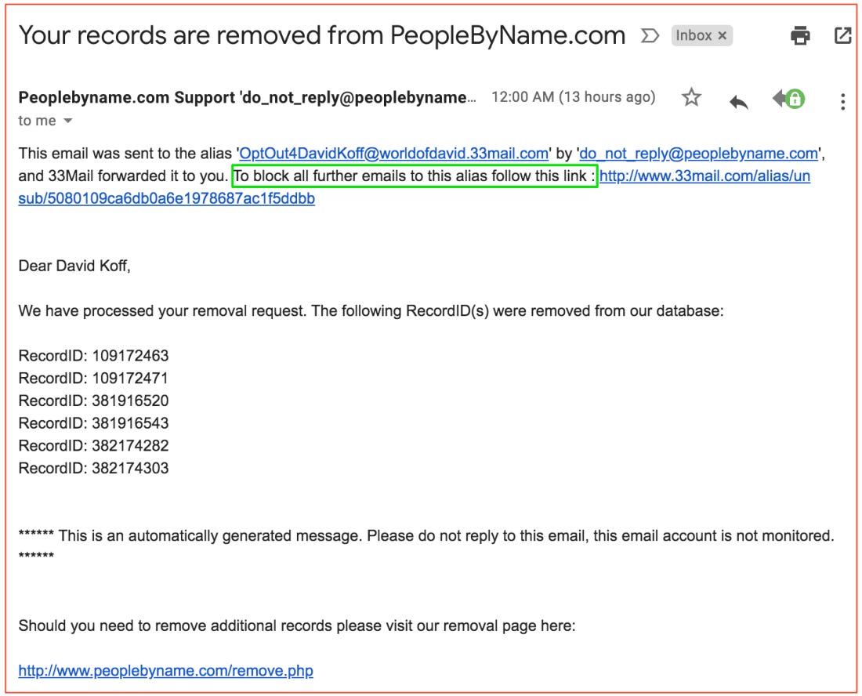Click the sender name Peoplebyname.com Support
Image resolution: width=862 pixels, height=696 pixels.
coord(127,97)
